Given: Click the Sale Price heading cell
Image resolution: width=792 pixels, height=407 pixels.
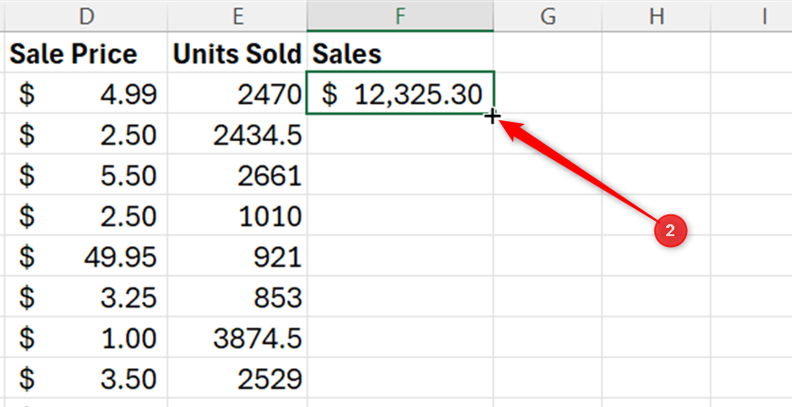Looking at the screenshot, I should (86, 52).
